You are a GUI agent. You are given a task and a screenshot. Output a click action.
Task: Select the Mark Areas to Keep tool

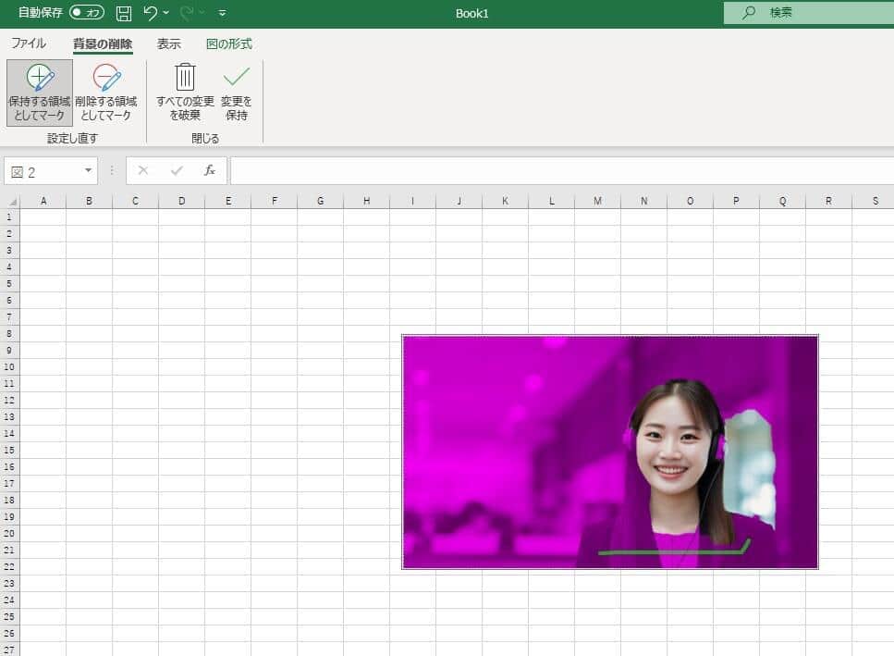click(39, 92)
